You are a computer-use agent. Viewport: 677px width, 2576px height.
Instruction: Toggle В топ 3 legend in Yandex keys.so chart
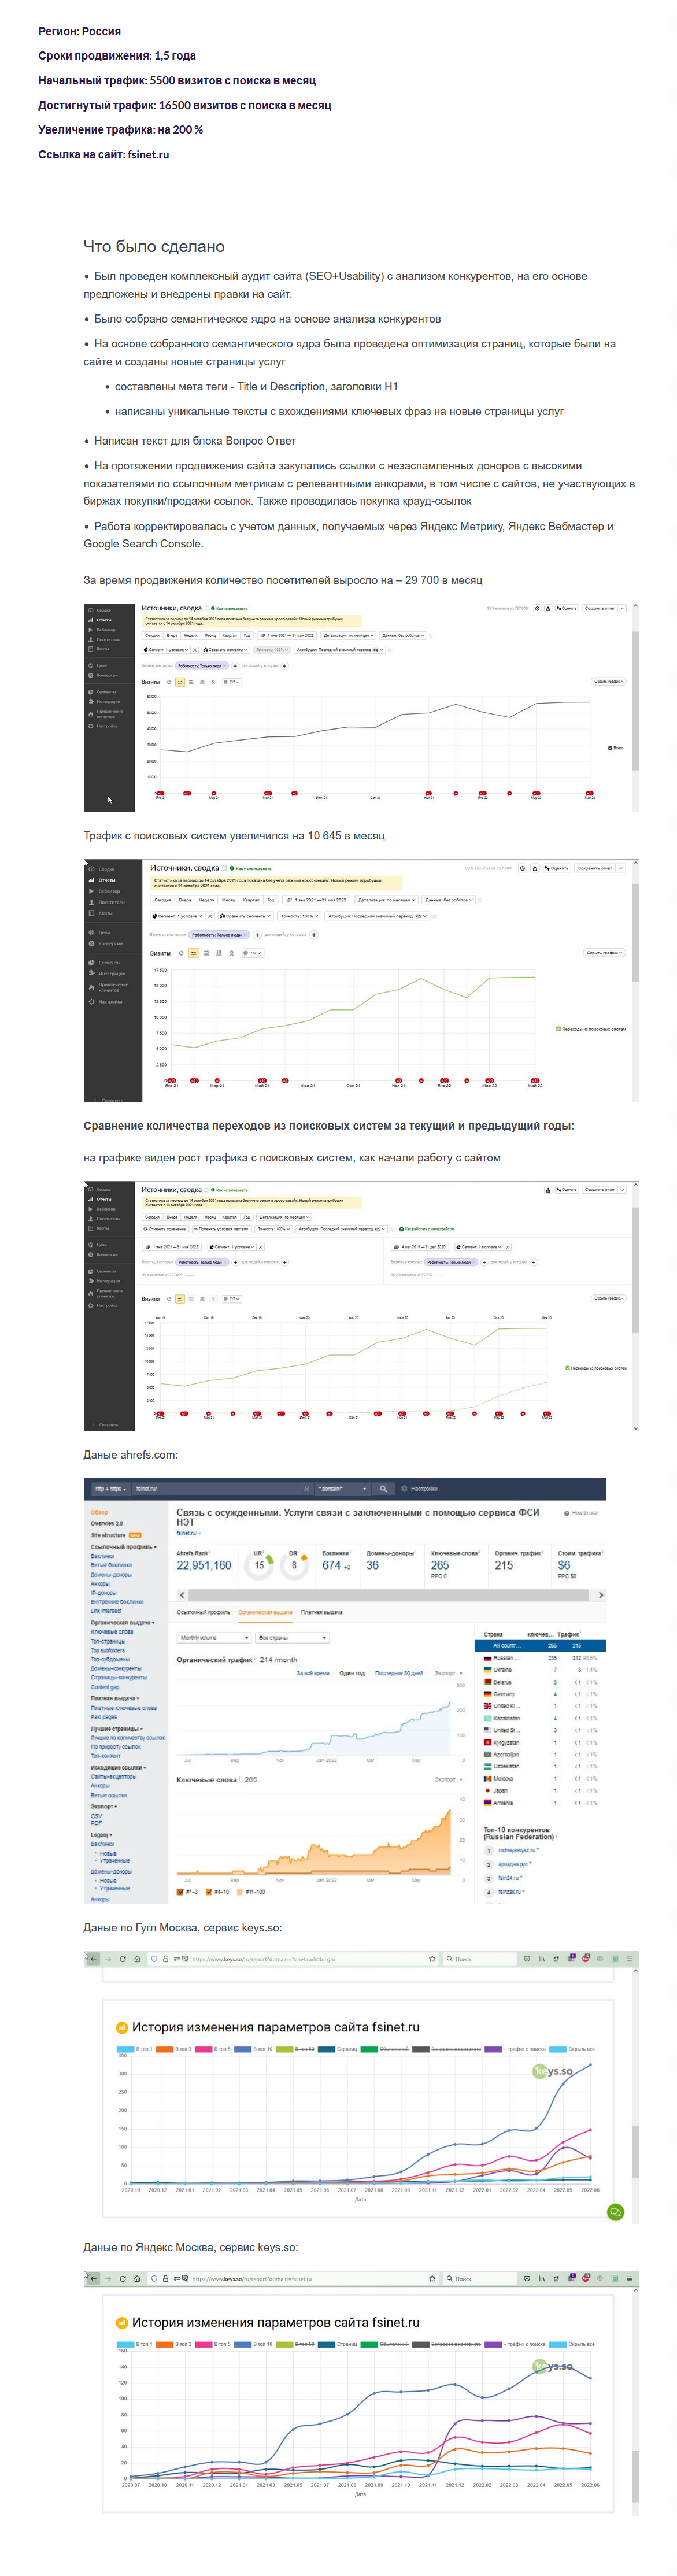pos(174,2344)
